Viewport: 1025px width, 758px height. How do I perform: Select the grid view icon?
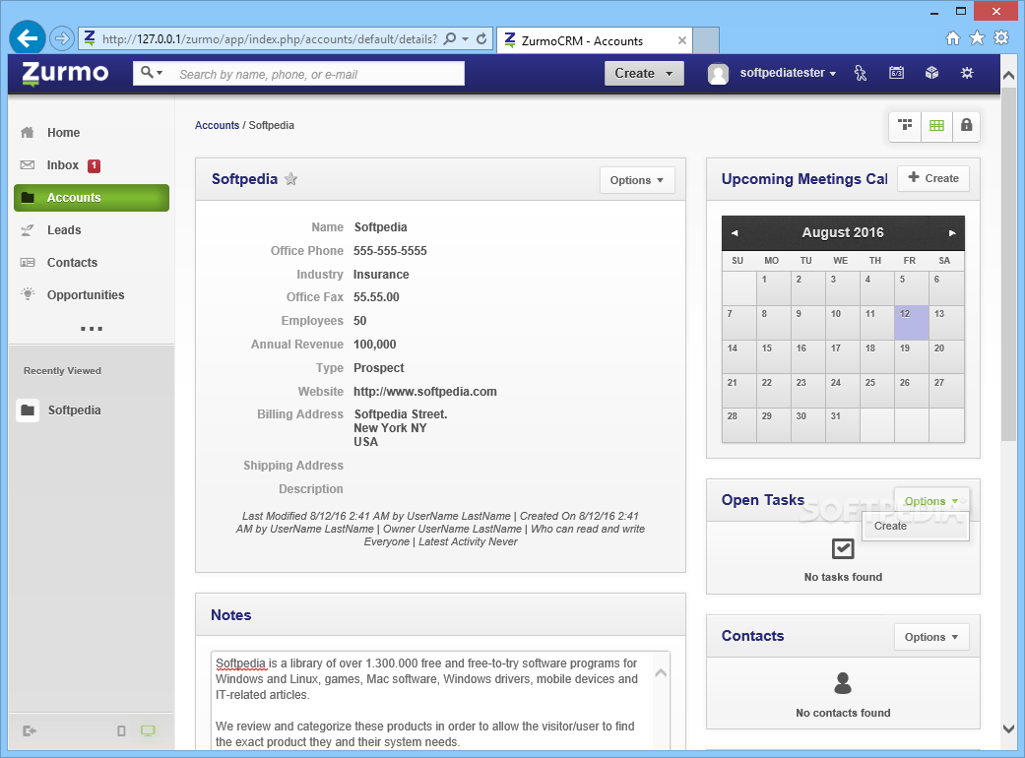[x=936, y=125]
